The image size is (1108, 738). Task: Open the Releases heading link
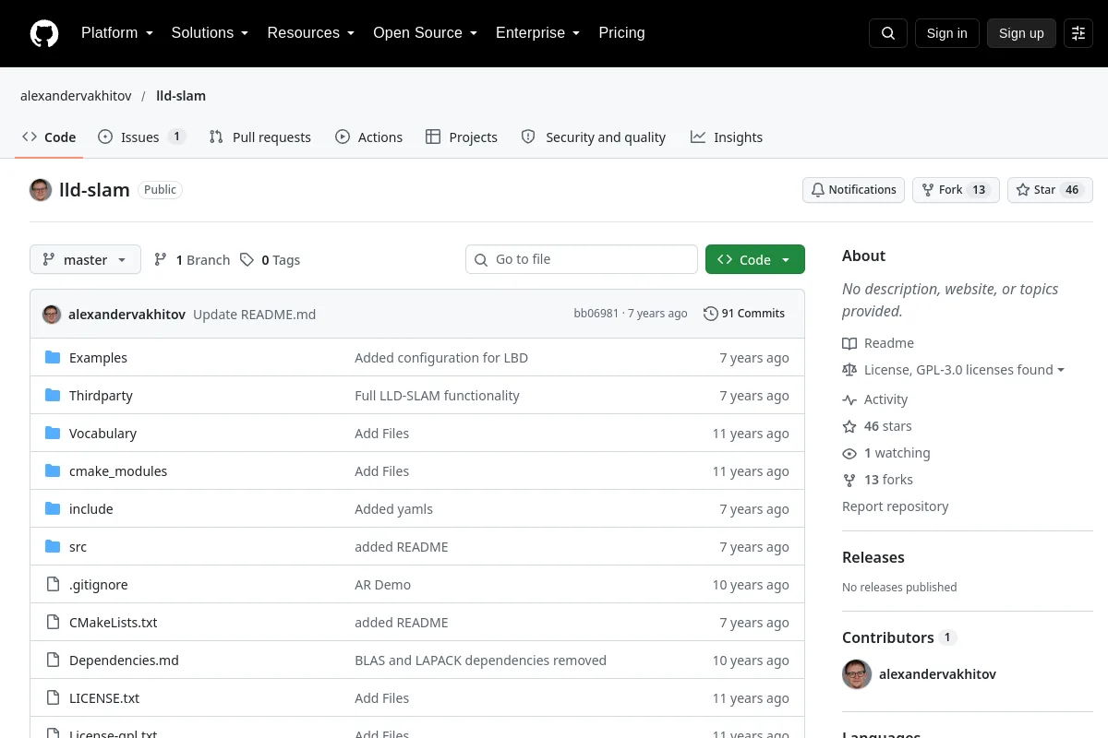coord(873,557)
